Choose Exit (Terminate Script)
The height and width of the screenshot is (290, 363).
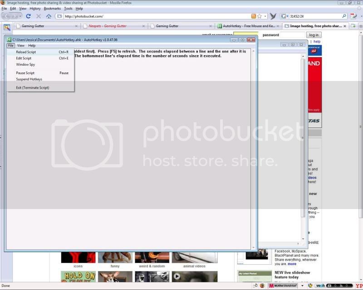pyautogui.click(x=32, y=88)
